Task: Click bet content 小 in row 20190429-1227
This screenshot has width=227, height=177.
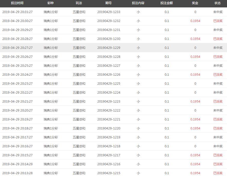Action: [x=138, y=66]
